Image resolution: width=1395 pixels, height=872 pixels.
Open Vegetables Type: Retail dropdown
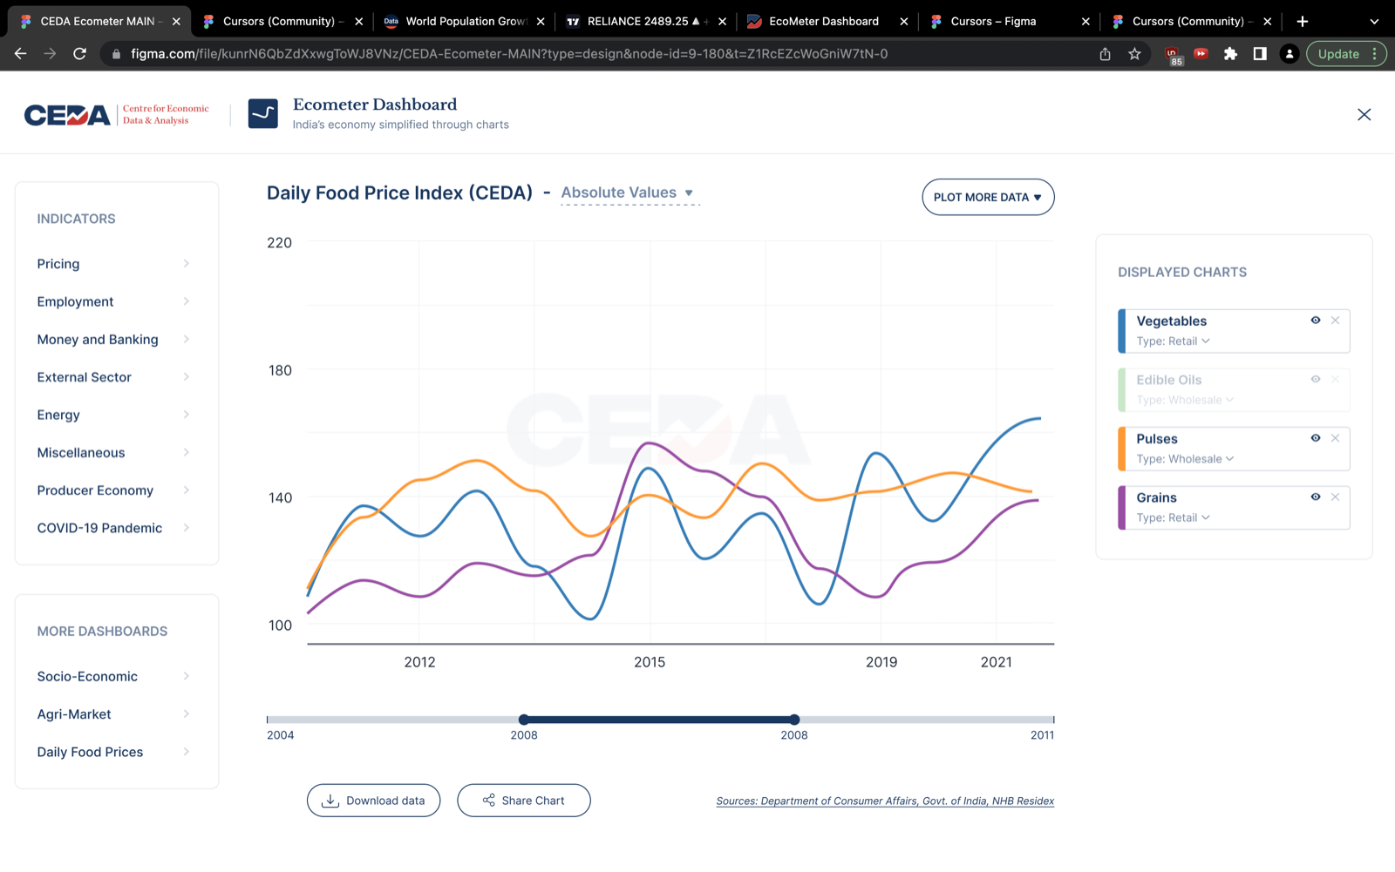point(1173,341)
